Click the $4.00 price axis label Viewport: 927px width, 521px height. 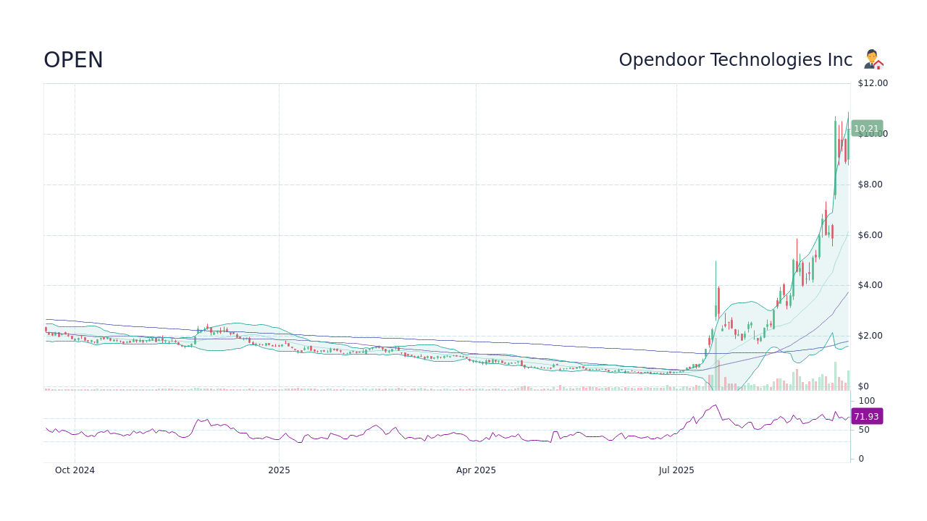(871, 285)
